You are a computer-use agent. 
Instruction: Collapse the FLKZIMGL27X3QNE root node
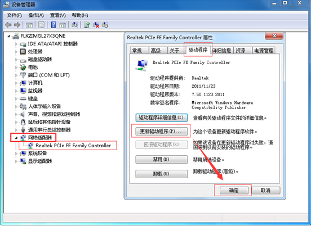(8, 36)
